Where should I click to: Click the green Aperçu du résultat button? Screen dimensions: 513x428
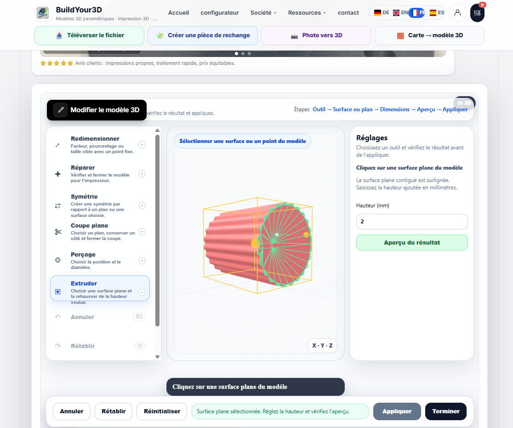click(412, 242)
